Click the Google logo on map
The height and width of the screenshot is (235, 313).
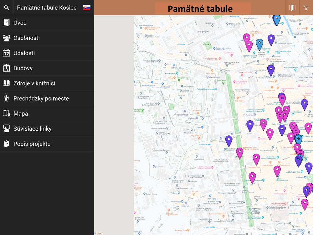pyautogui.click(x=98, y=233)
